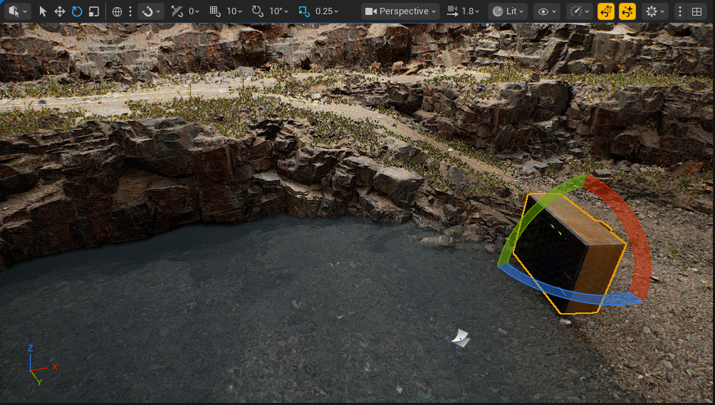This screenshot has height=405, width=715.
Task: Open camera speed 1.8 dropdown
Action: (x=464, y=11)
